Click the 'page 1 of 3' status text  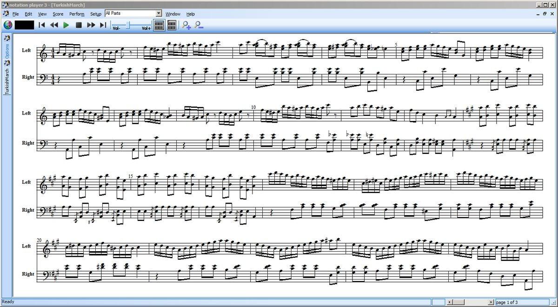(x=507, y=302)
